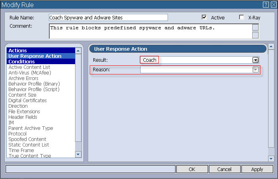Click the Rule Name text field

(x=108, y=18)
